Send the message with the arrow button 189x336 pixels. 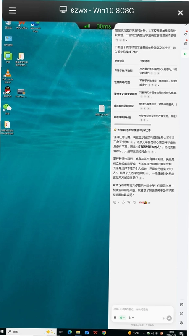(x=169, y=318)
